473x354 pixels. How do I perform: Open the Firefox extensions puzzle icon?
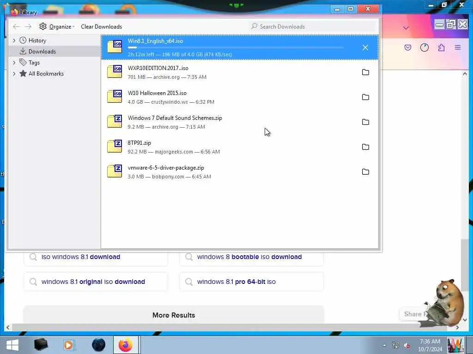click(x=441, y=47)
